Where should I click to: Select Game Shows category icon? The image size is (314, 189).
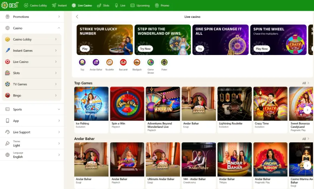pyautogui.click(x=151, y=62)
